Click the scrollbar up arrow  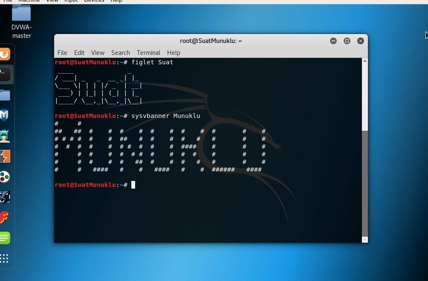(x=365, y=61)
